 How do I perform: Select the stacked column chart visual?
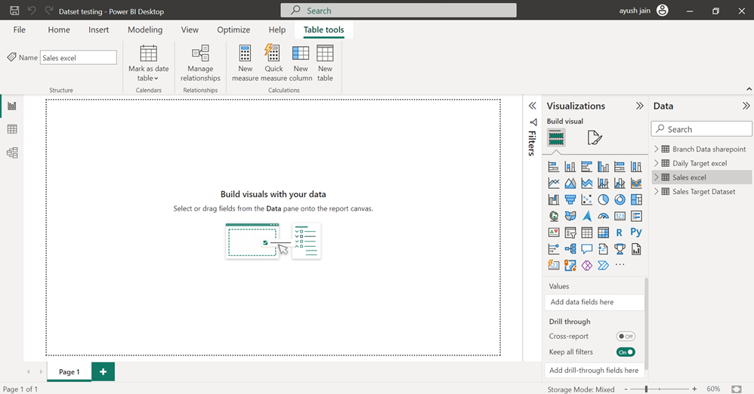570,167
